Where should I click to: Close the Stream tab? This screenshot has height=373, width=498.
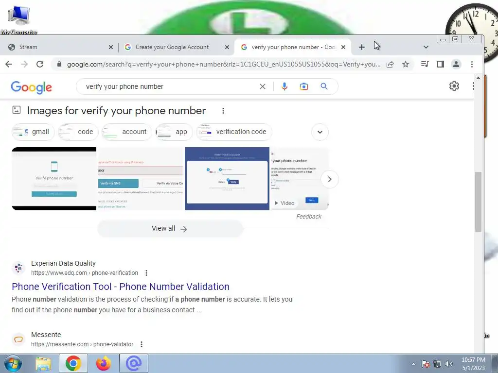pyautogui.click(x=110, y=47)
